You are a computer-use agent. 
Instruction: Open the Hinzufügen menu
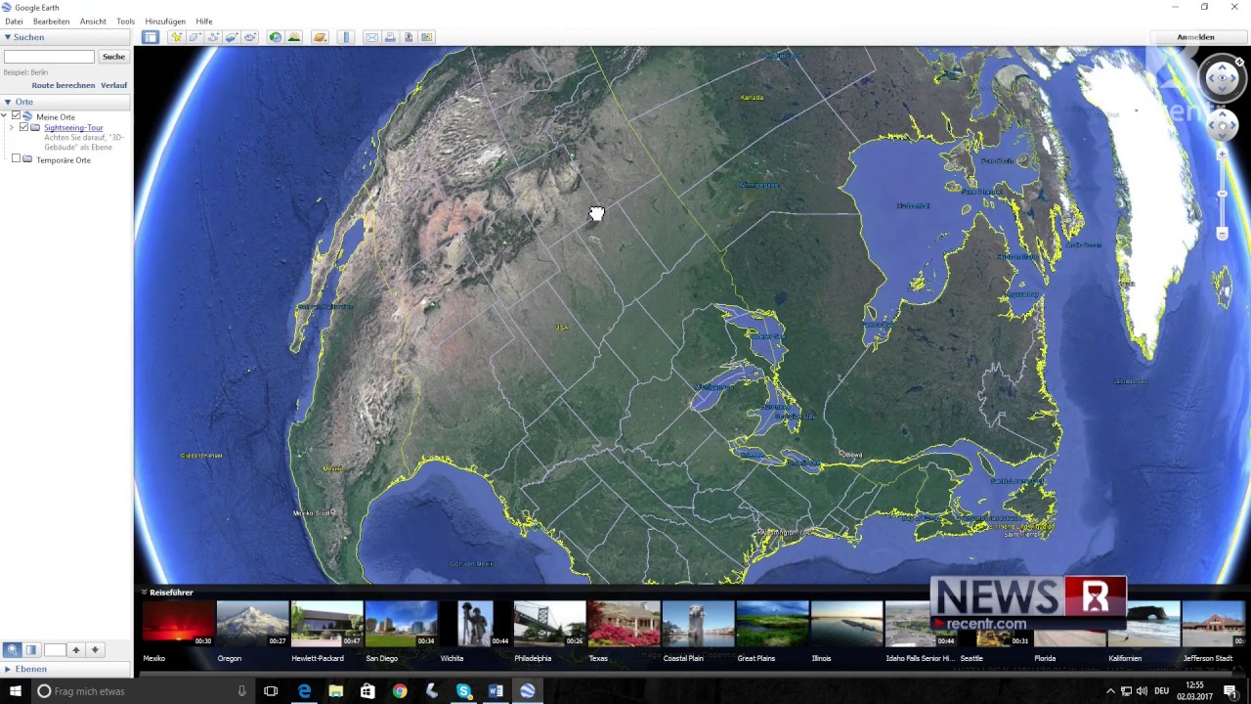(164, 22)
